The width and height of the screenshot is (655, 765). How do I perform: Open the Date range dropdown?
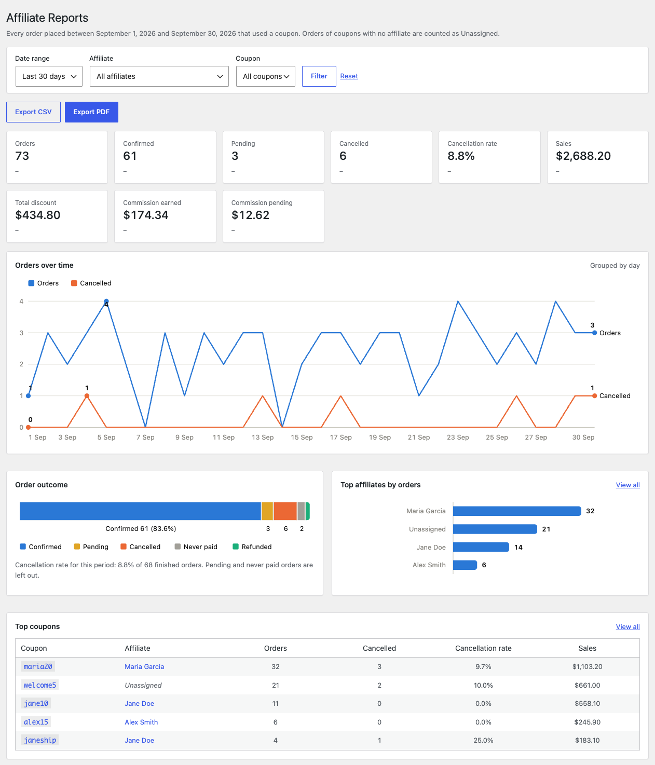[49, 76]
